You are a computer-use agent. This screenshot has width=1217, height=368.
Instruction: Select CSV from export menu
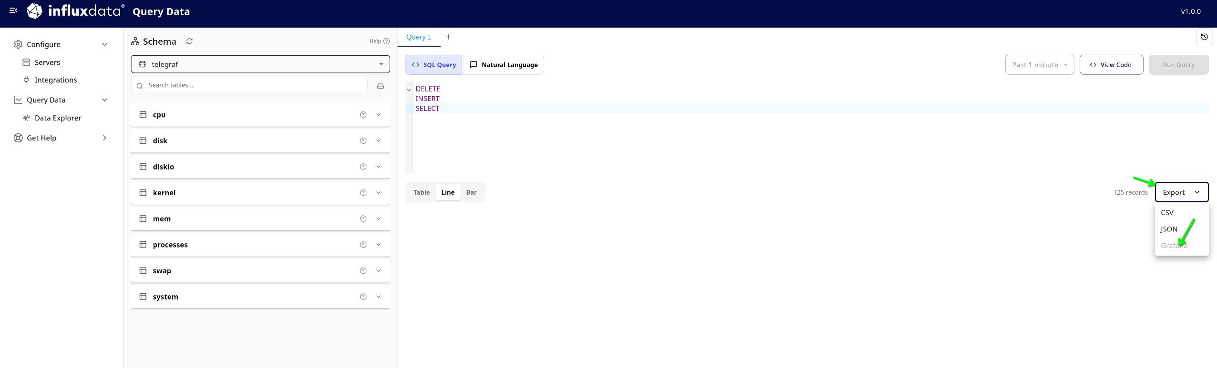(x=1167, y=213)
